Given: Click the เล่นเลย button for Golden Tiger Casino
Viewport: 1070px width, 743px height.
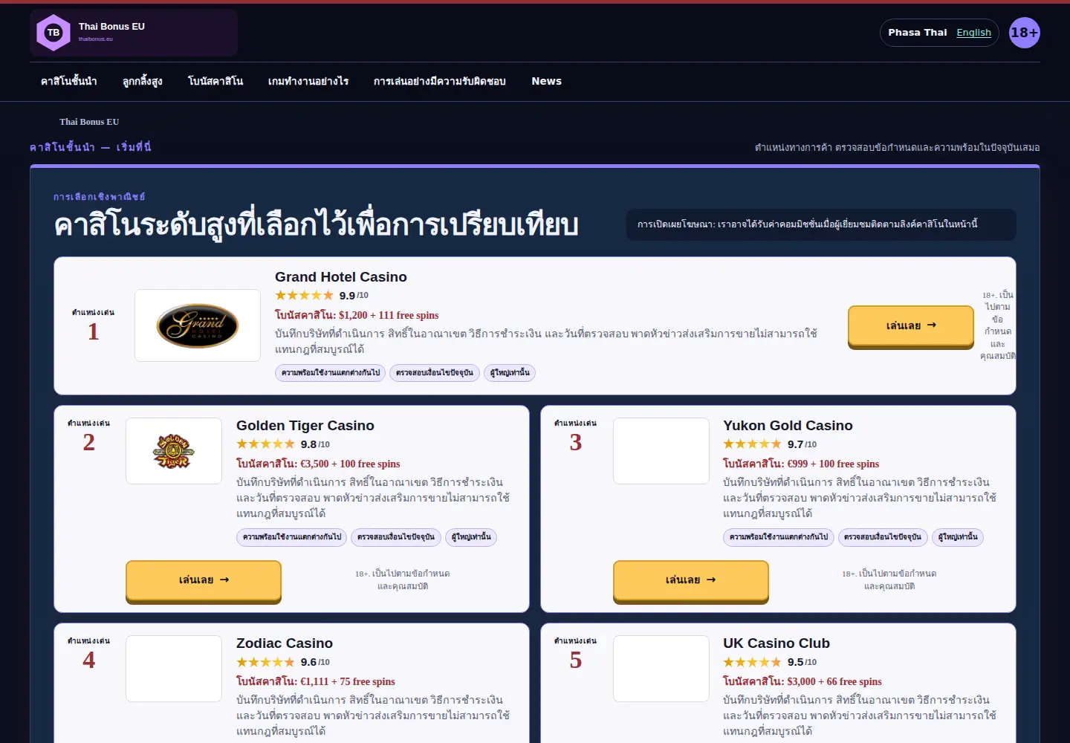Looking at the screenshot, I should (204, 580).
